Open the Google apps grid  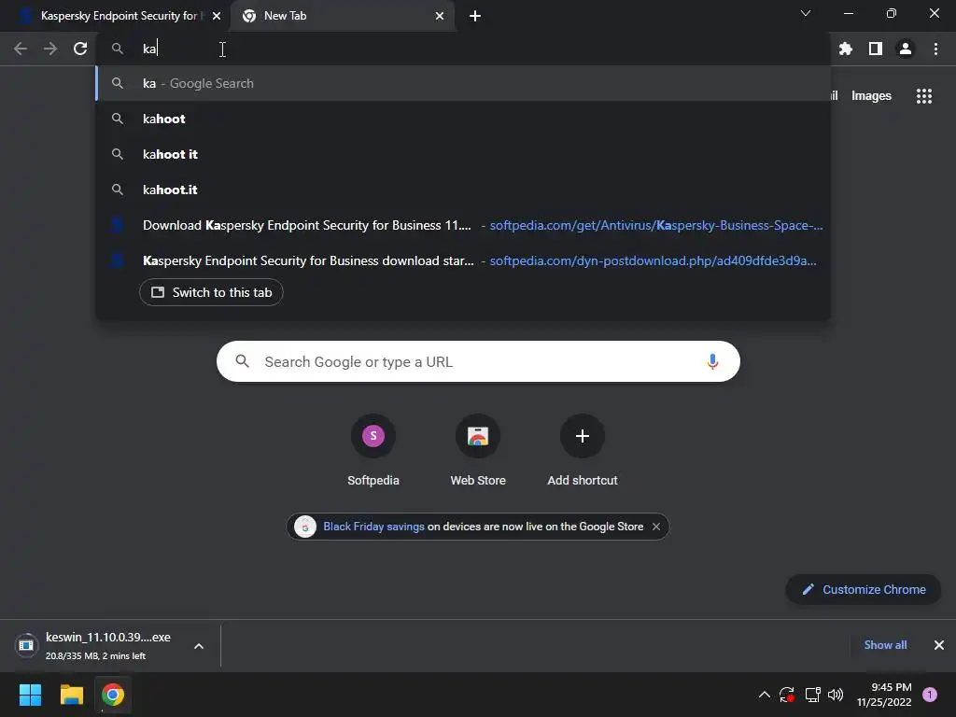(924, 96)
